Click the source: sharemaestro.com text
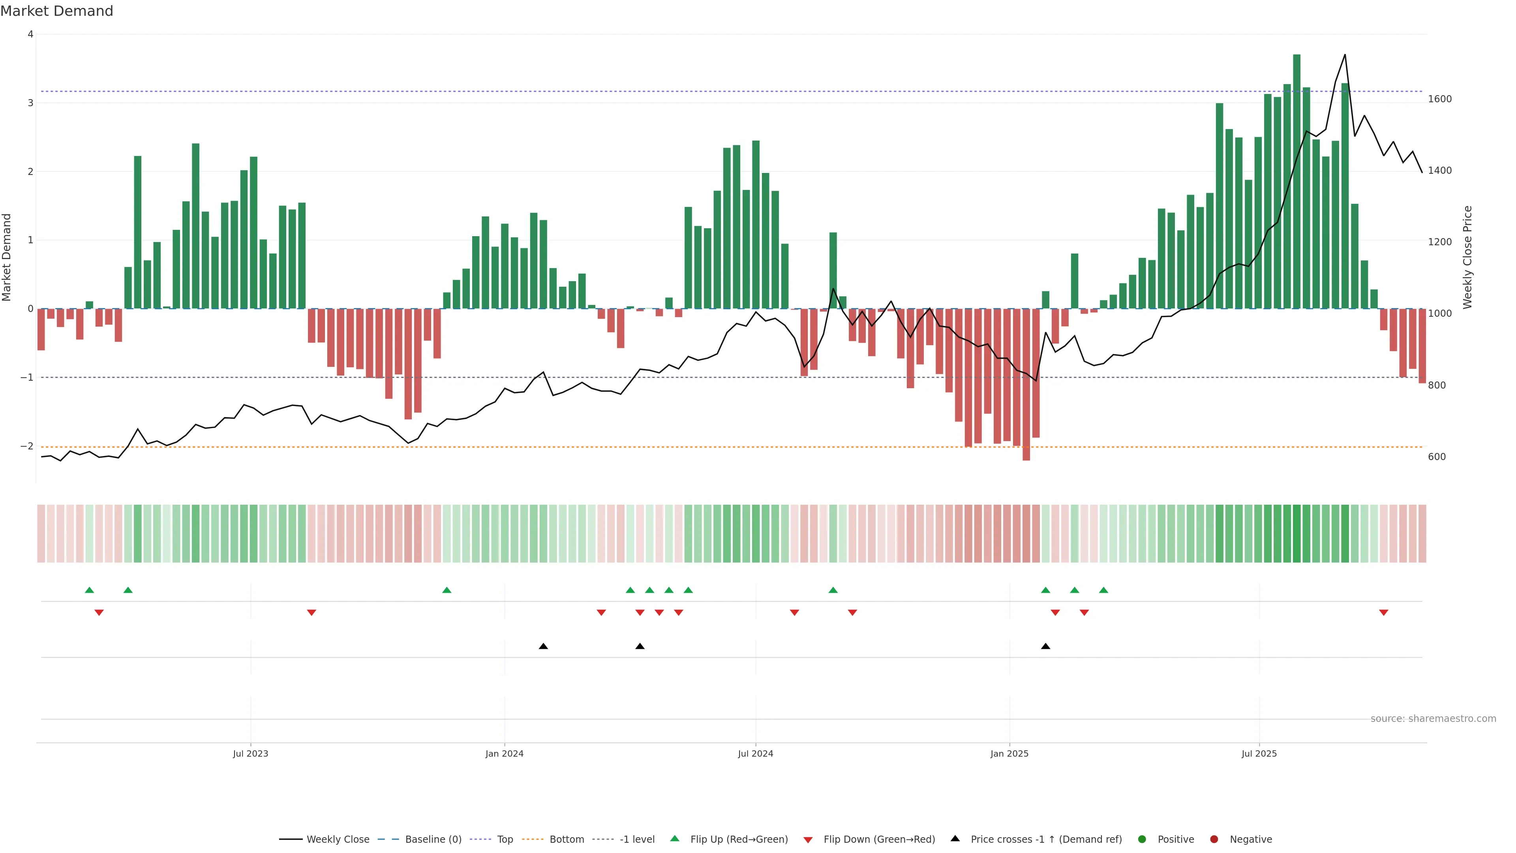Image resolution: width=1516 pixels, height=853 pixels. click(1433, 718)
